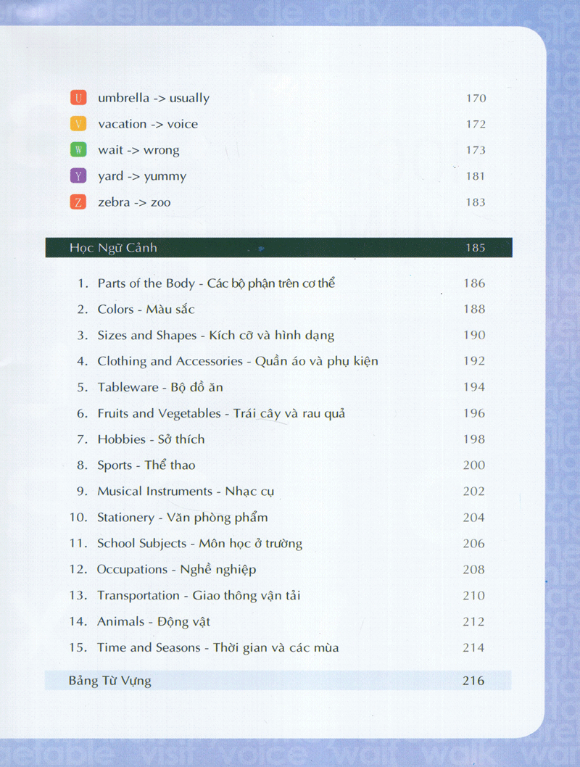Image resolution: width=580 pixels, height=767 pixels.
Task: Click page number 183
Action: point(476,202)
